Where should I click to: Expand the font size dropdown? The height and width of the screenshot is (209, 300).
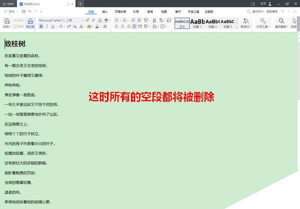coord(82,20)
